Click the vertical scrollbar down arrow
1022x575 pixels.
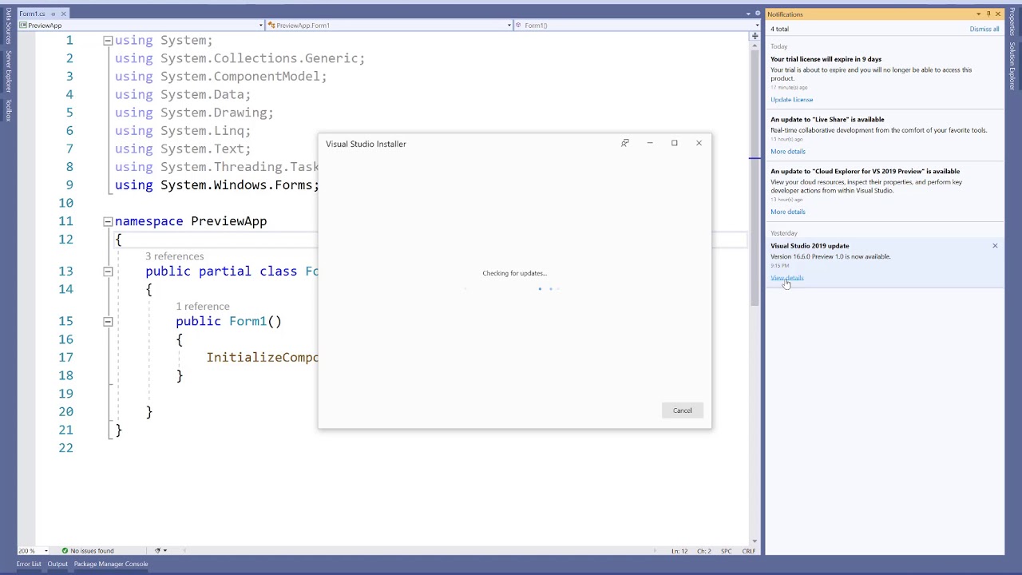coord(755,541)
